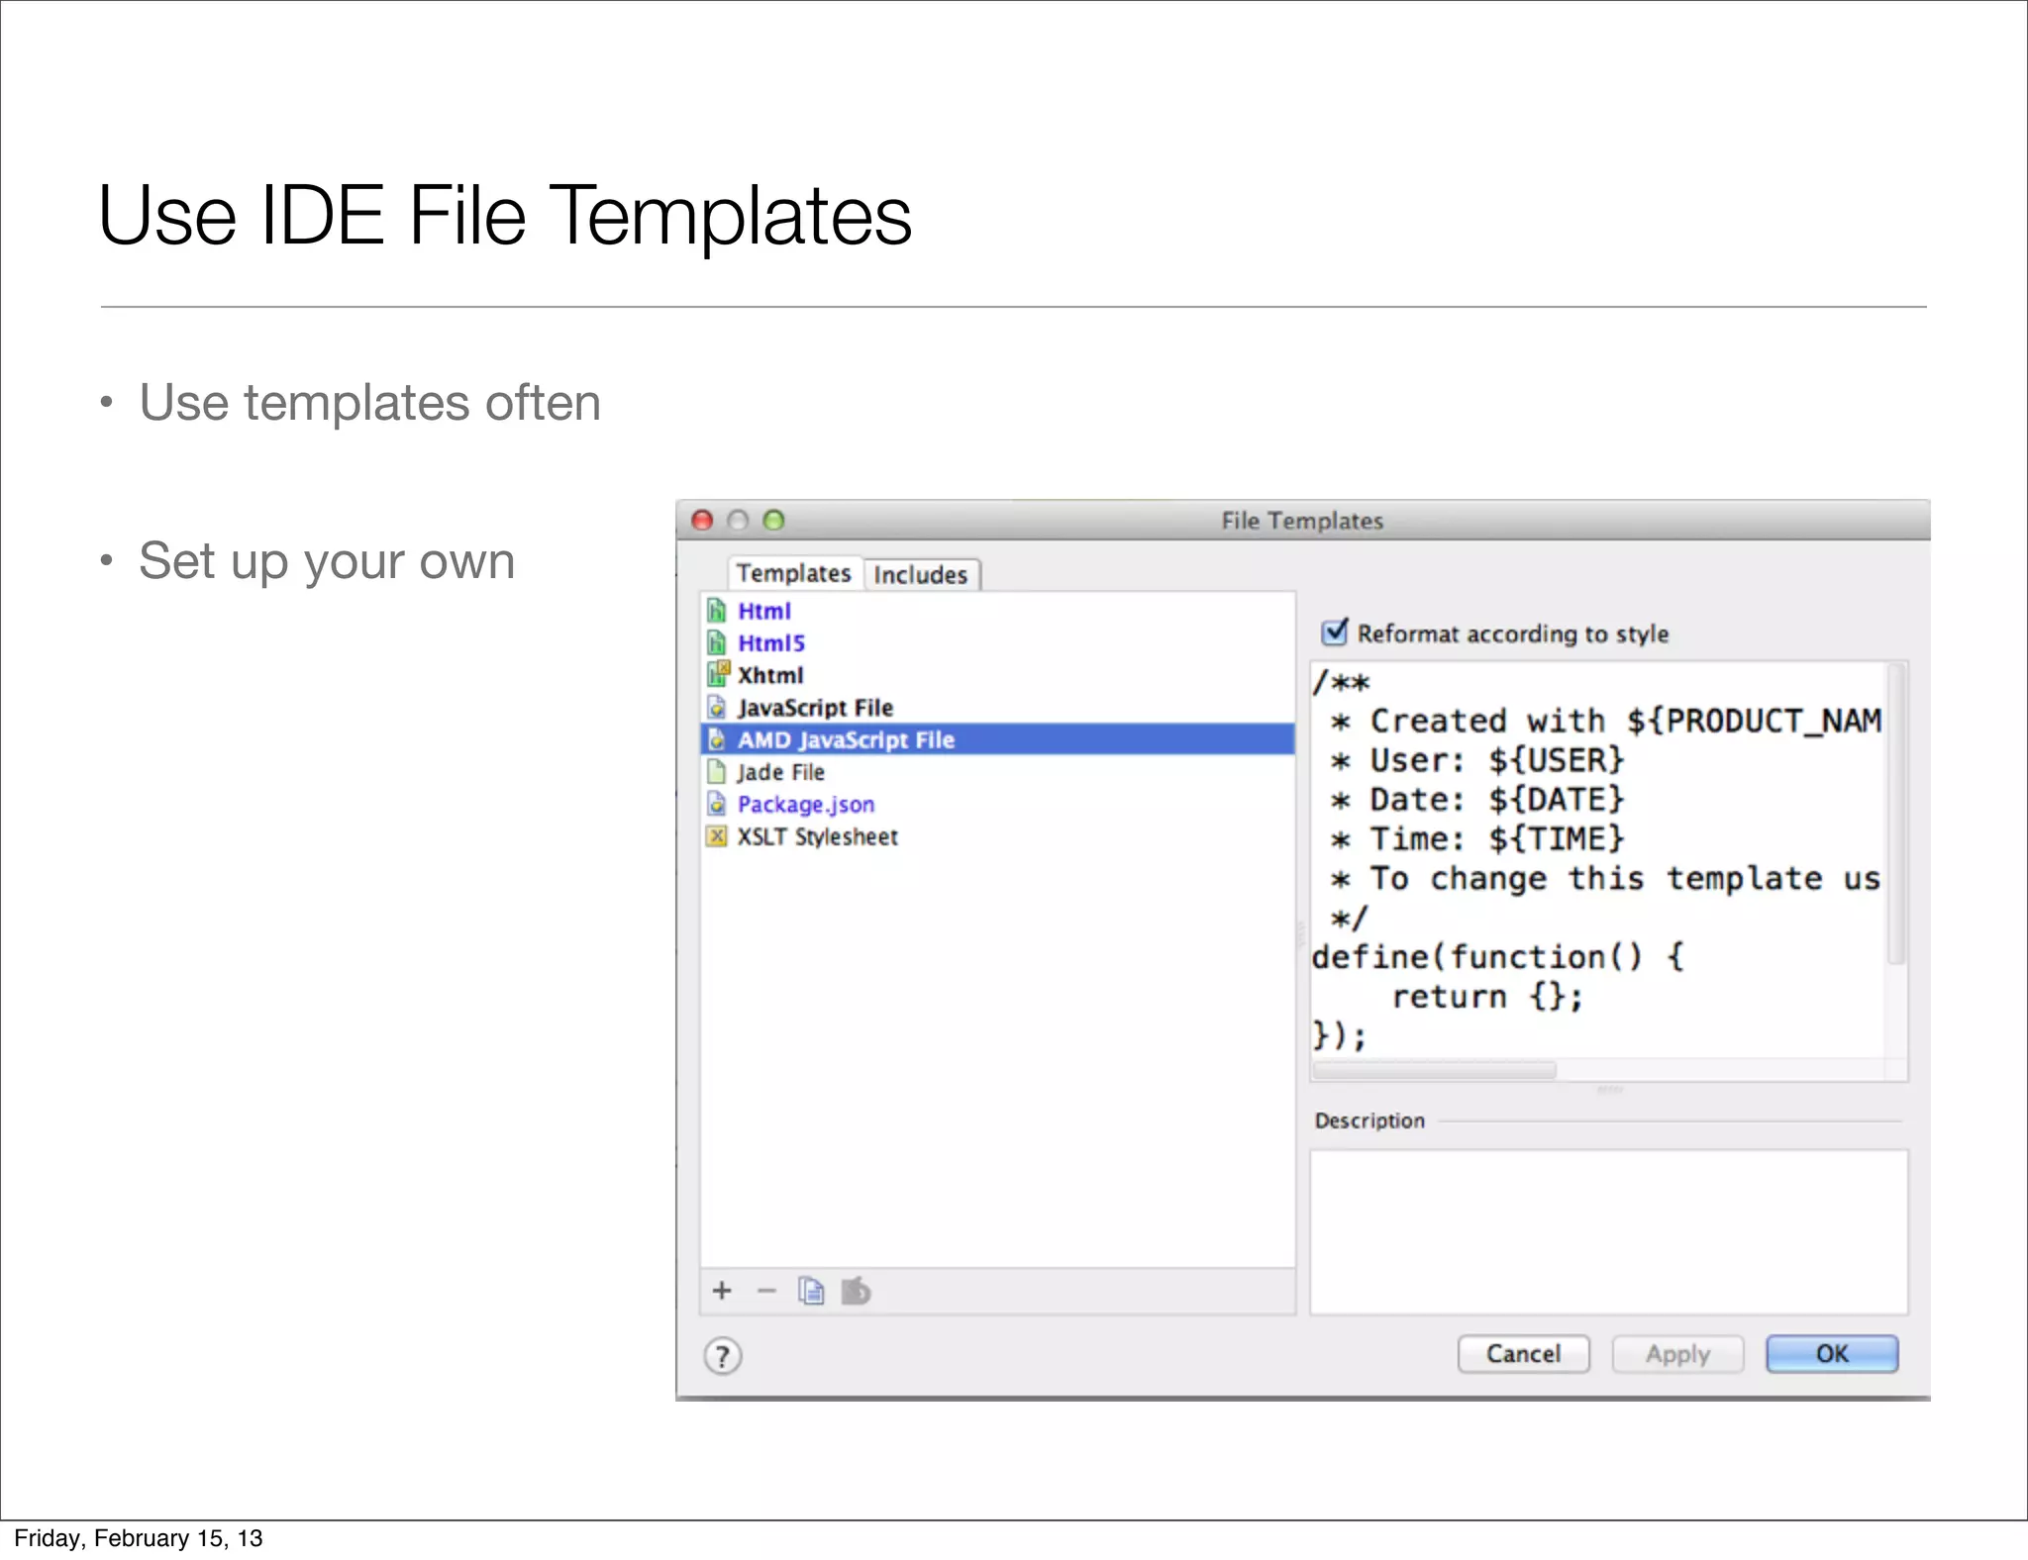Click the Description section label
The height and width of the screenshot is (1560, 2028).
(x=1369, y=1121)
